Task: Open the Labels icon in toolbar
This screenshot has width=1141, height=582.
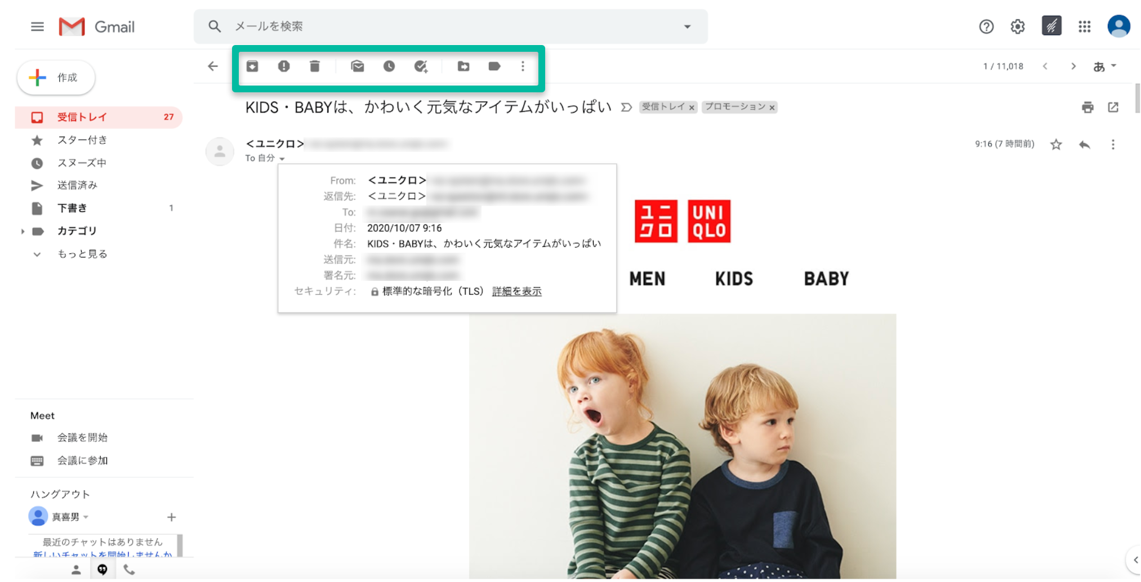Action: 494,66
